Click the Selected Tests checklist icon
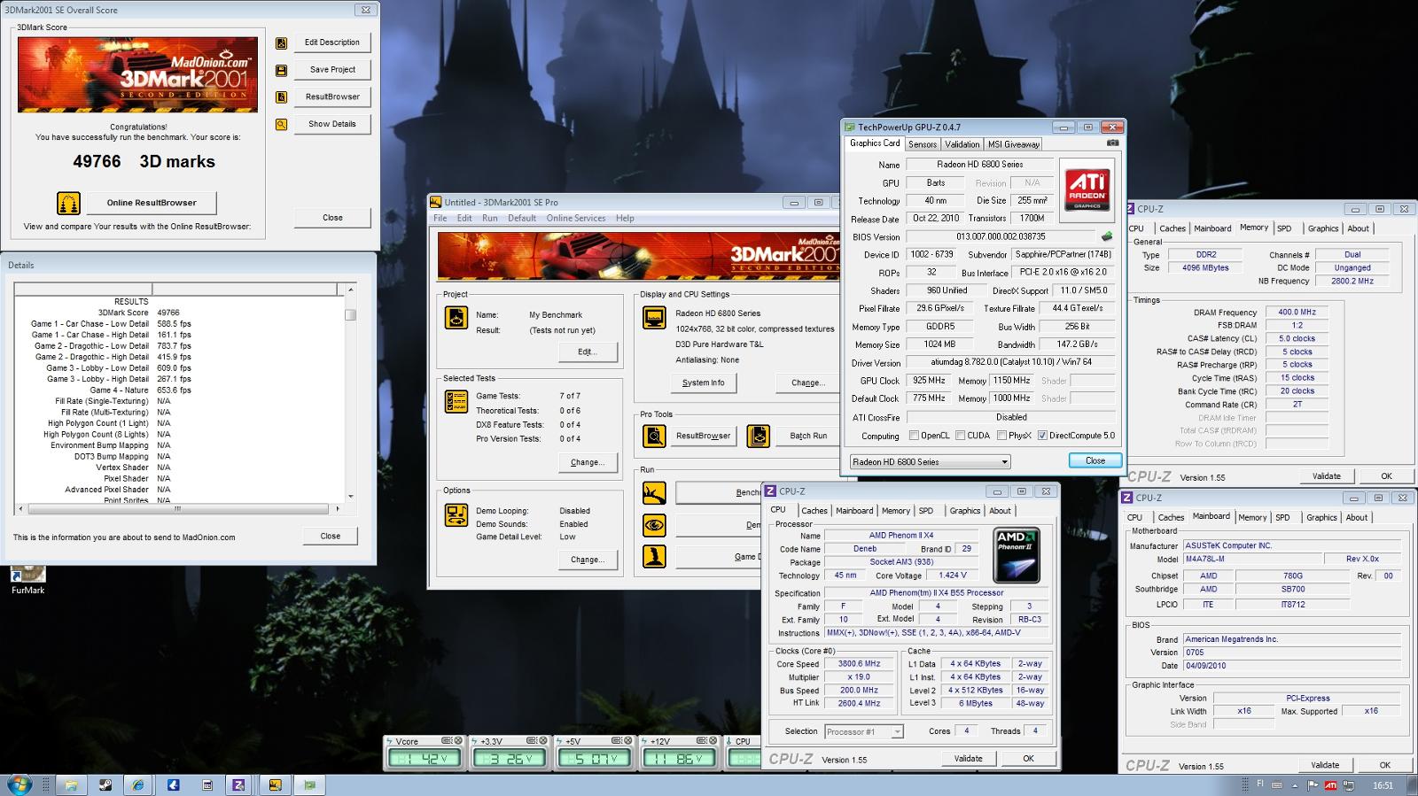 pos(456,401)
